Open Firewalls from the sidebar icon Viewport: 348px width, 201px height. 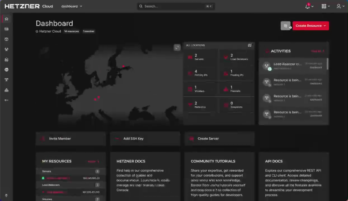[x=6, y=90]
